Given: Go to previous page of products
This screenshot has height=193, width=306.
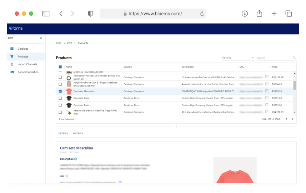Looking at the screenshot, I should coord(286,119).
